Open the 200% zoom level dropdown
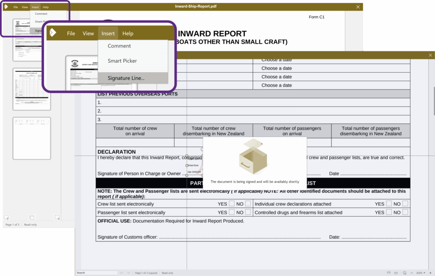This screenshot has width=435, height=276. click(x=421, y=273)
